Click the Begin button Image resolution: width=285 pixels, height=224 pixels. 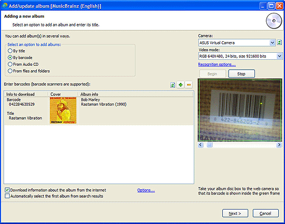point(212,74)
